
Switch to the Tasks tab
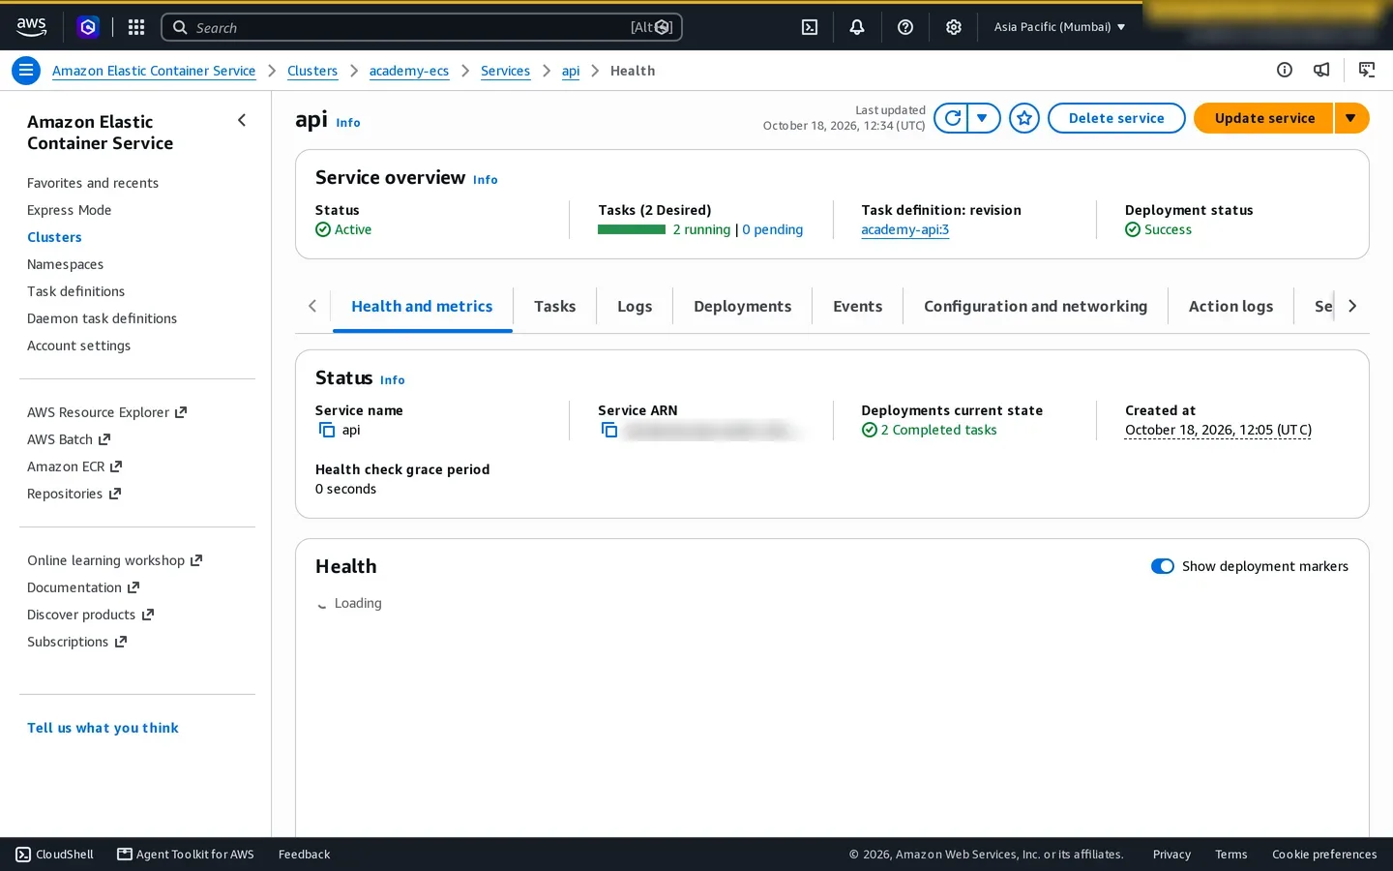pos(554,307)
